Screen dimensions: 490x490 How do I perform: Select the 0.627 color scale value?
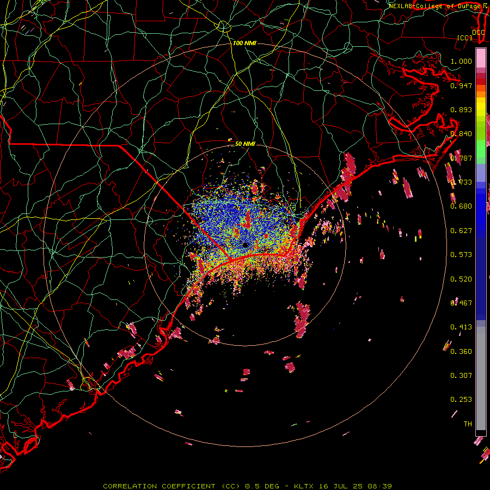461,231
